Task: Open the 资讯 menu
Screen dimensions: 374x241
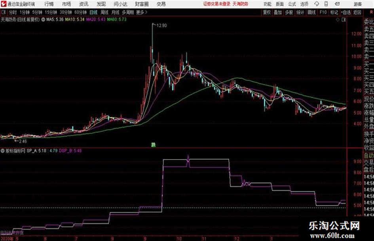Action: tap(84, 4)
